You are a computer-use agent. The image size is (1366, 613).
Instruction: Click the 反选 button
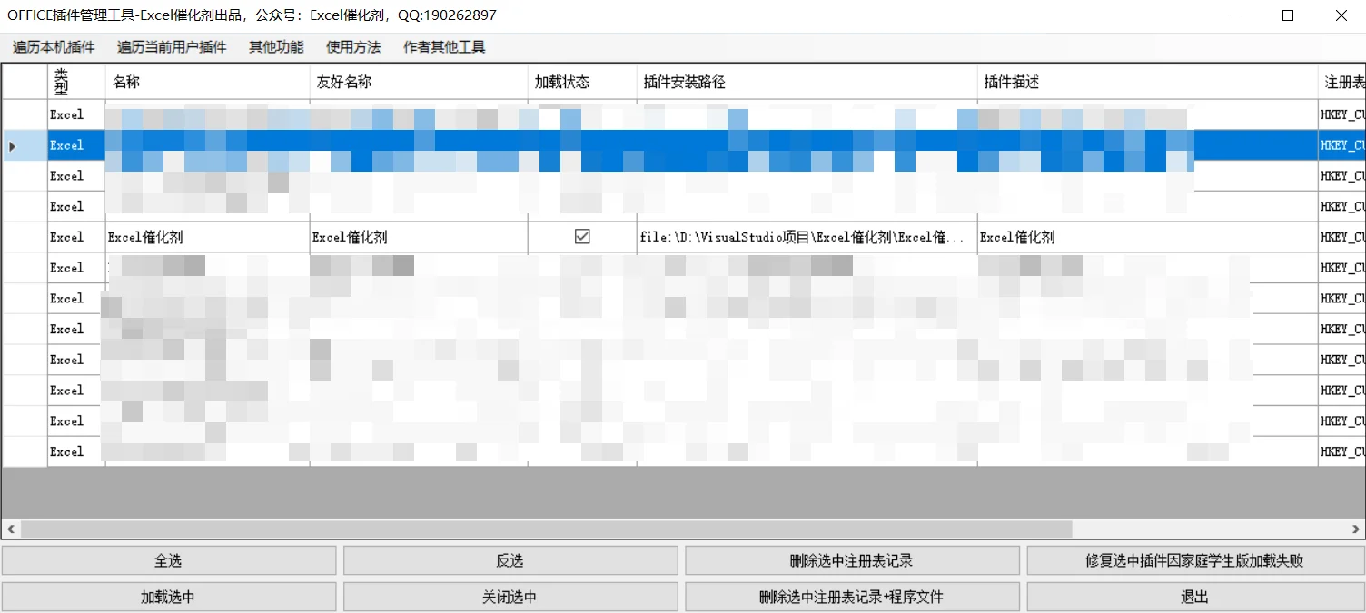coord(510,560)
